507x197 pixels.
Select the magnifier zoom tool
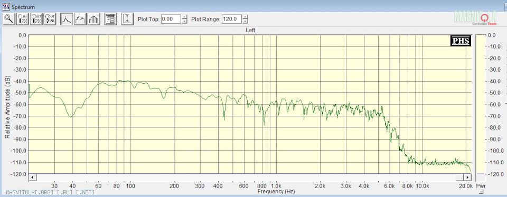pos(9,19)
